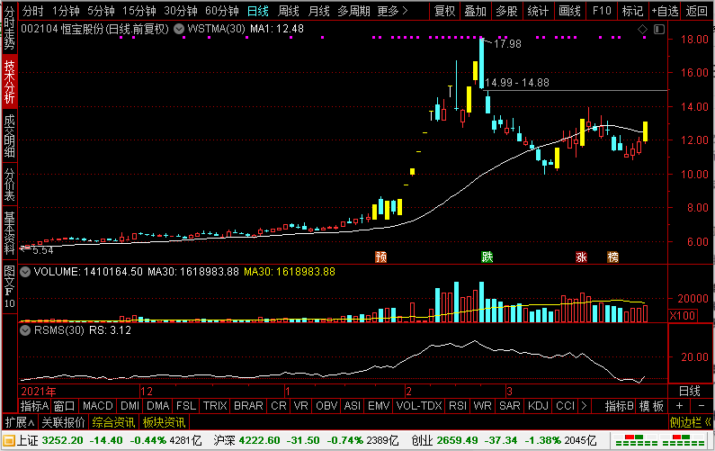715x451 pixels.
Task: Click the 多股 multi-stock button
Action: tap(506, 11)
